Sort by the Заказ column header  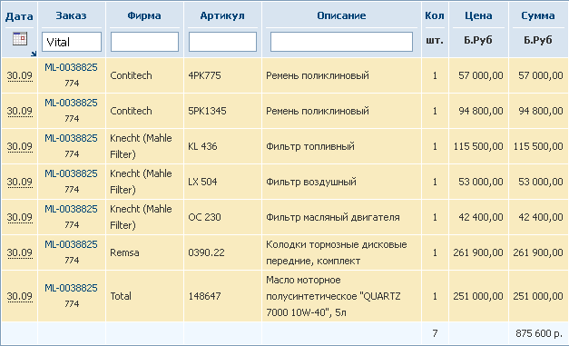tap(71, 15)
